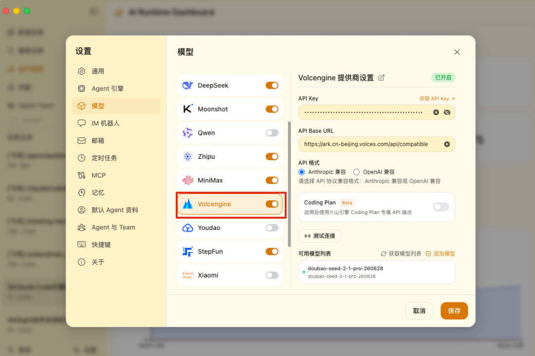Click the StepFun logo icon
Viewport: 535px width, 356px height.
(x=188, y=251)
